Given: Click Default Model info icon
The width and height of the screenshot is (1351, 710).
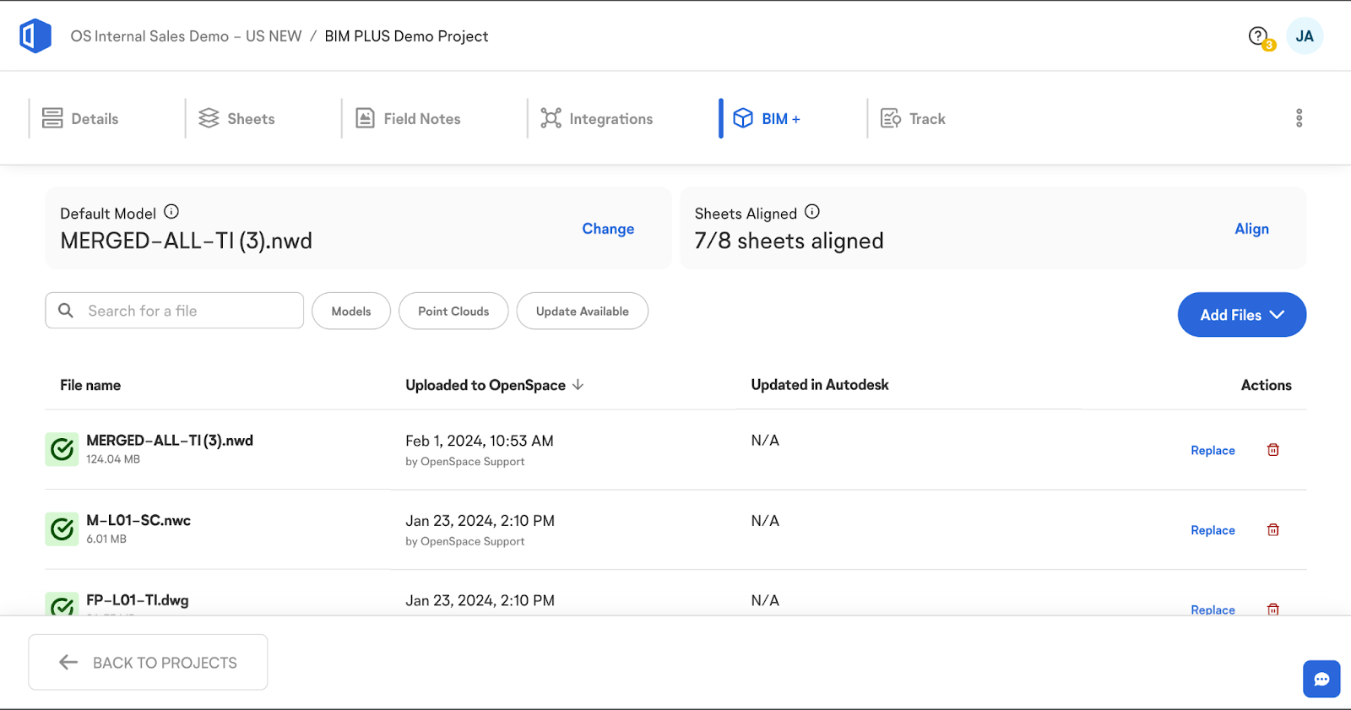Looking at the screenshot, I should pos(171,212).
